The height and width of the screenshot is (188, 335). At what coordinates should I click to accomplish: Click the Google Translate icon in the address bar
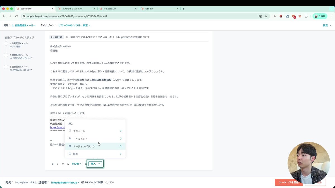(260, 16)
